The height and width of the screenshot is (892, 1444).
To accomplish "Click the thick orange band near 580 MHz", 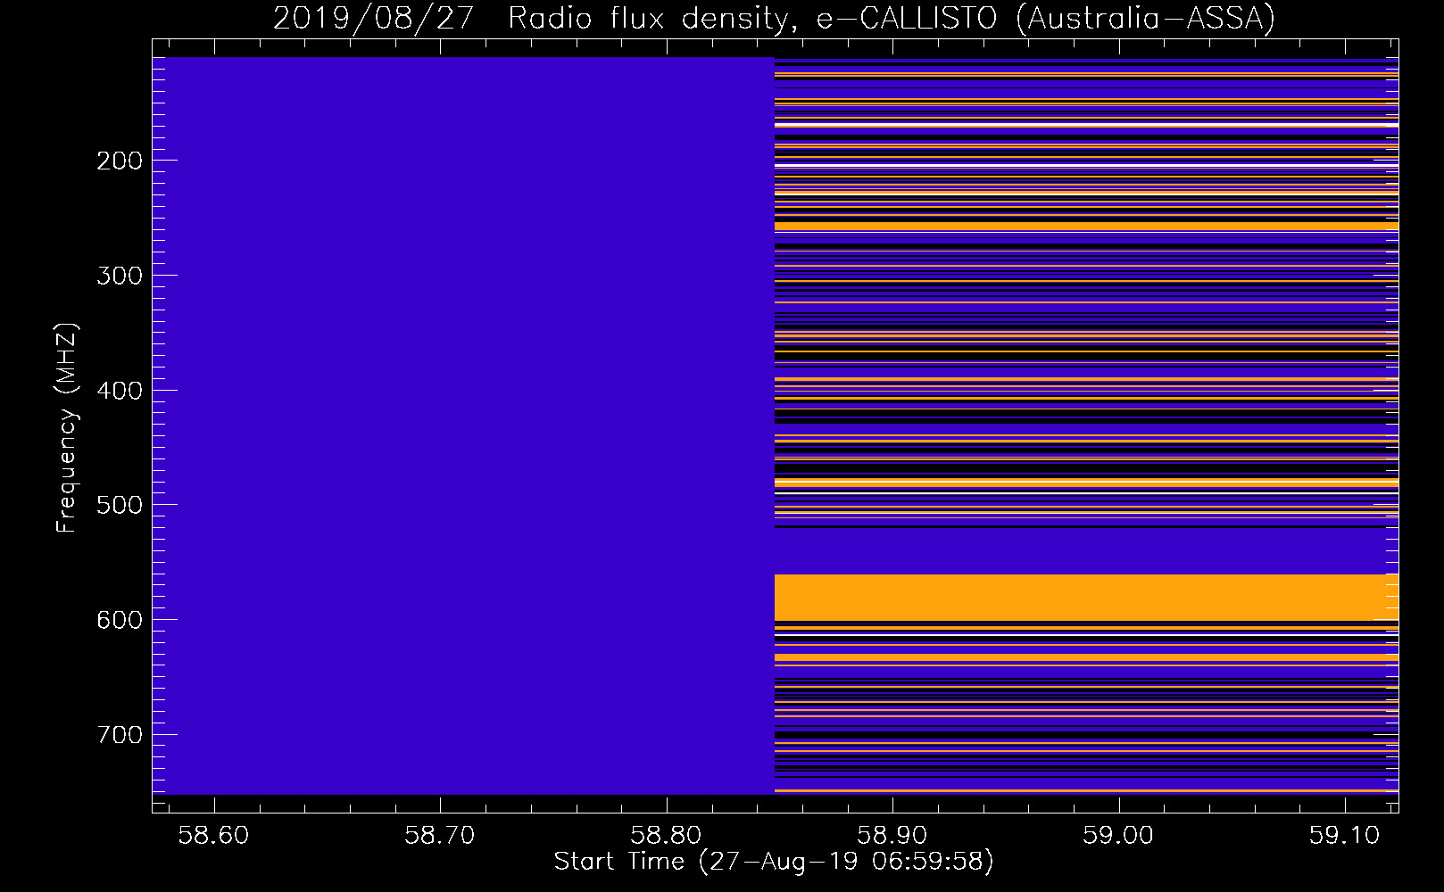I will tap(1086, 598).
